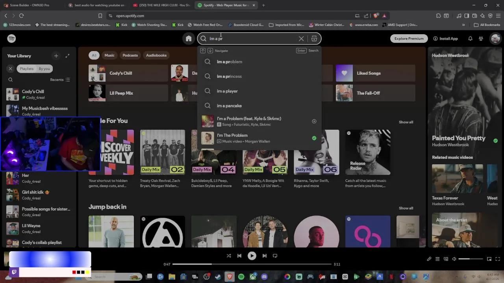Open Cody's collab playlist

point(39,243)
